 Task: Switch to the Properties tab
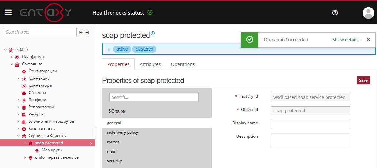point(118,64)
